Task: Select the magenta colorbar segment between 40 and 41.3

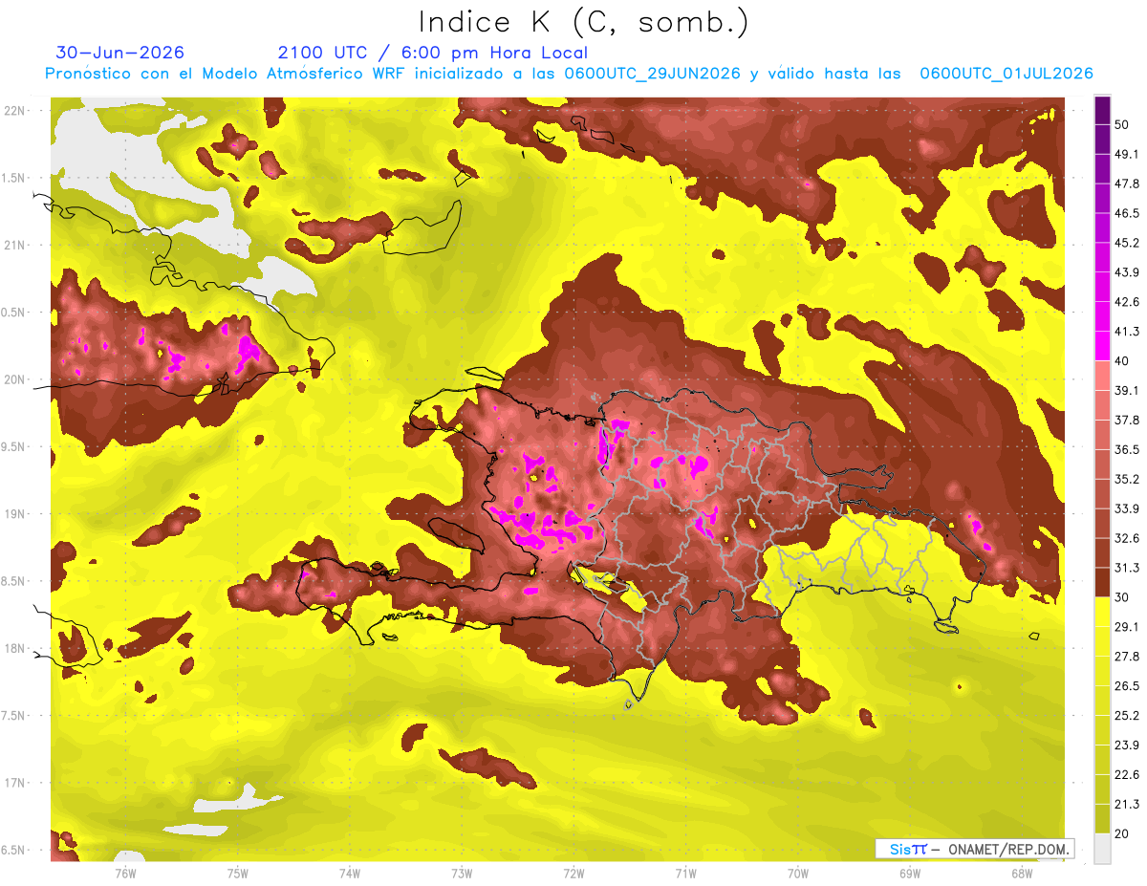Action: 1102,346
